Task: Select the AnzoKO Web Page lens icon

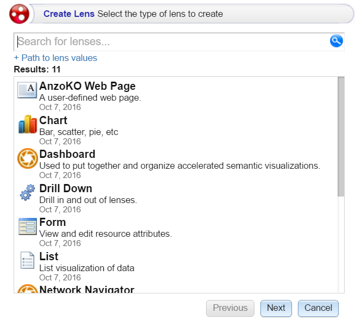Action: pyautogui.click(x=27, y=90)
